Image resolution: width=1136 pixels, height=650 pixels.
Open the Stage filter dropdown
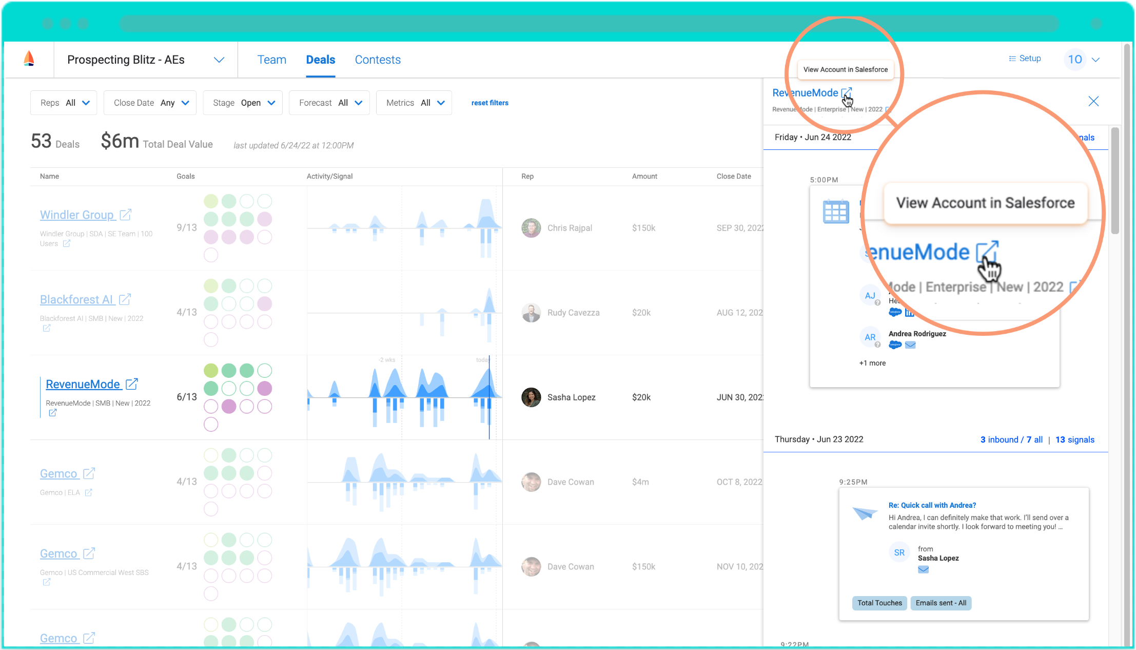coord(243,103)
